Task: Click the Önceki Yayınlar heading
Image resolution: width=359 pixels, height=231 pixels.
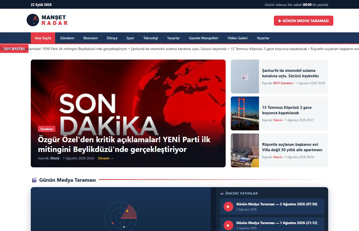Action: tap(242, 194)
